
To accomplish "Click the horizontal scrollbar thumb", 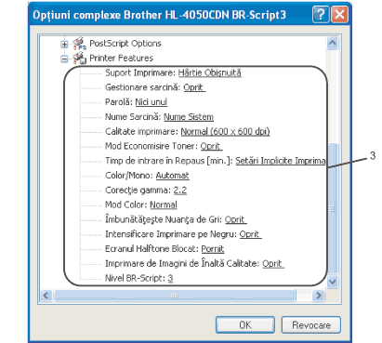I will coord(175,295).
